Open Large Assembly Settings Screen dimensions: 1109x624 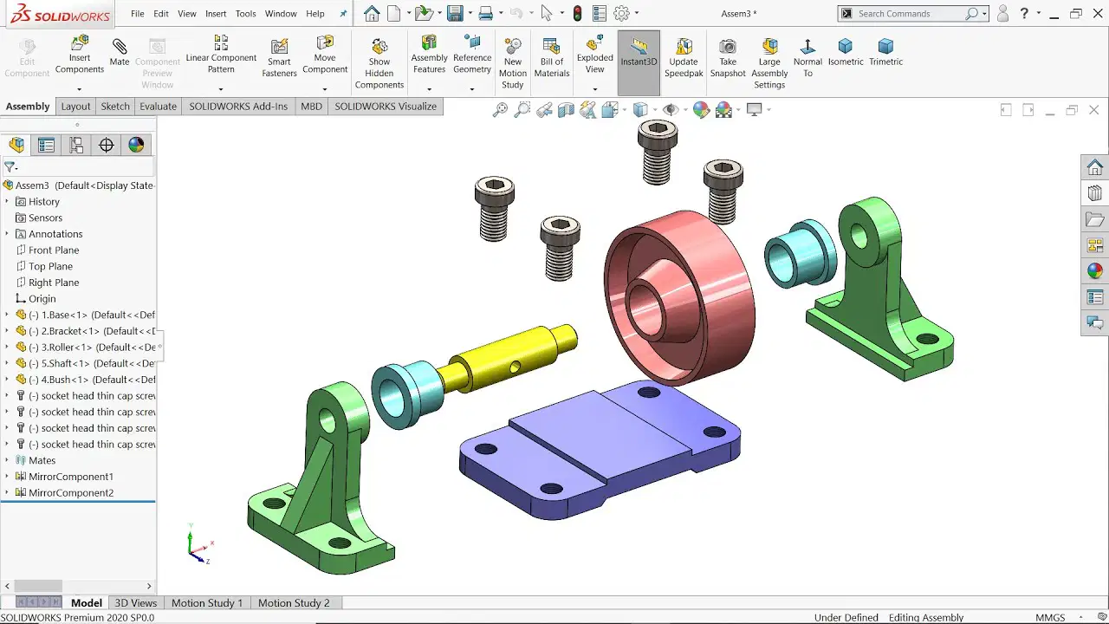click(x=769, y=63)
